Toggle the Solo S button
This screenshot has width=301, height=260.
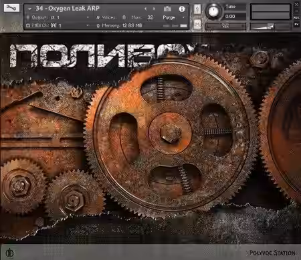point(197,9)
